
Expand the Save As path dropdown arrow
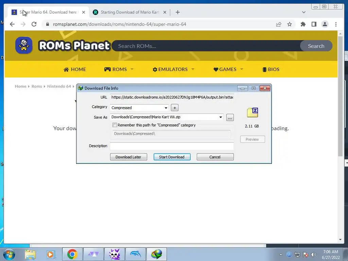[221, 117]
